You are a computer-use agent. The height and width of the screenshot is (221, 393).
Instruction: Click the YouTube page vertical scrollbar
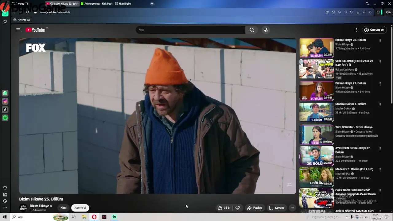pyautogui.click(x=391, y=64)
